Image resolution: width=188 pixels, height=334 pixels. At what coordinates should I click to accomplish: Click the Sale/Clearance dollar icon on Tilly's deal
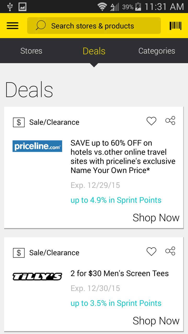tap(18, 252)
